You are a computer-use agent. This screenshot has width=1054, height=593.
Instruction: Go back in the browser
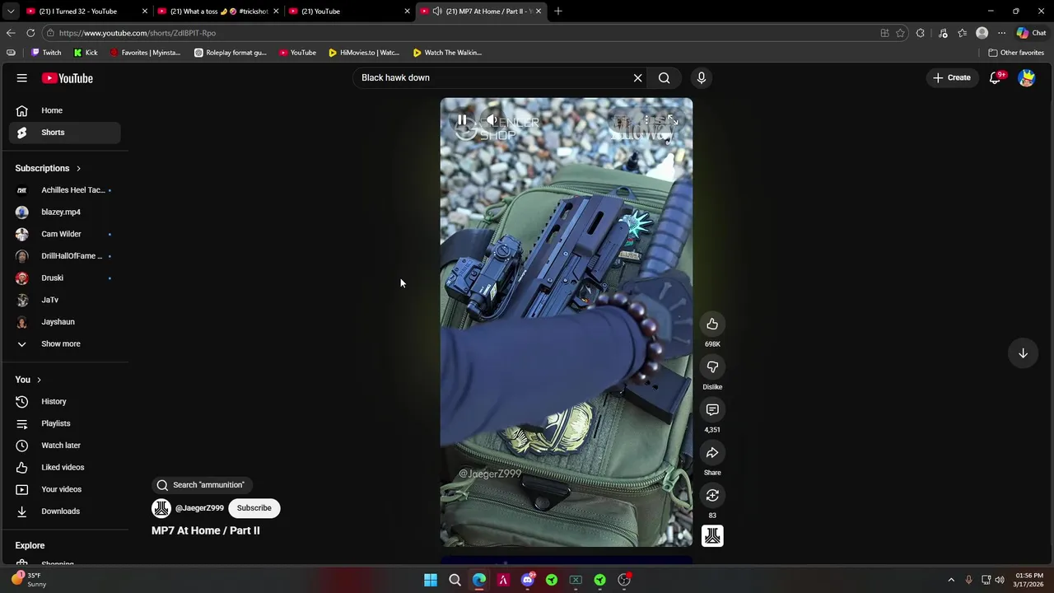[x=10, y=33]
